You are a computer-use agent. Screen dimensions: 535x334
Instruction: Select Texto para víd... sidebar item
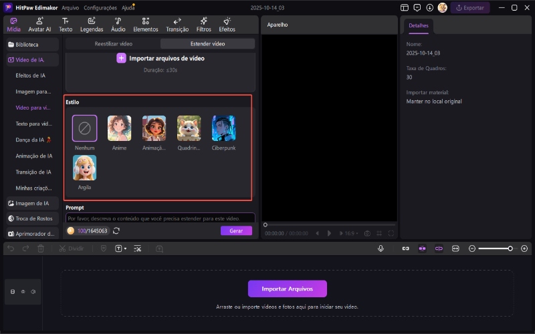pos(34,124)
